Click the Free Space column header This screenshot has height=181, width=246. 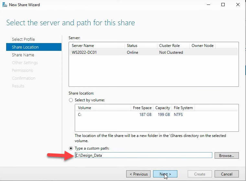click(x=142, y=108)
